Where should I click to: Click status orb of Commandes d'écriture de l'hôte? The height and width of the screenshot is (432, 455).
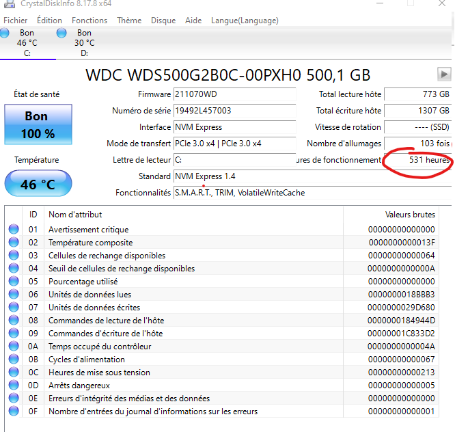pyautogui.click(x=14, y=333)
